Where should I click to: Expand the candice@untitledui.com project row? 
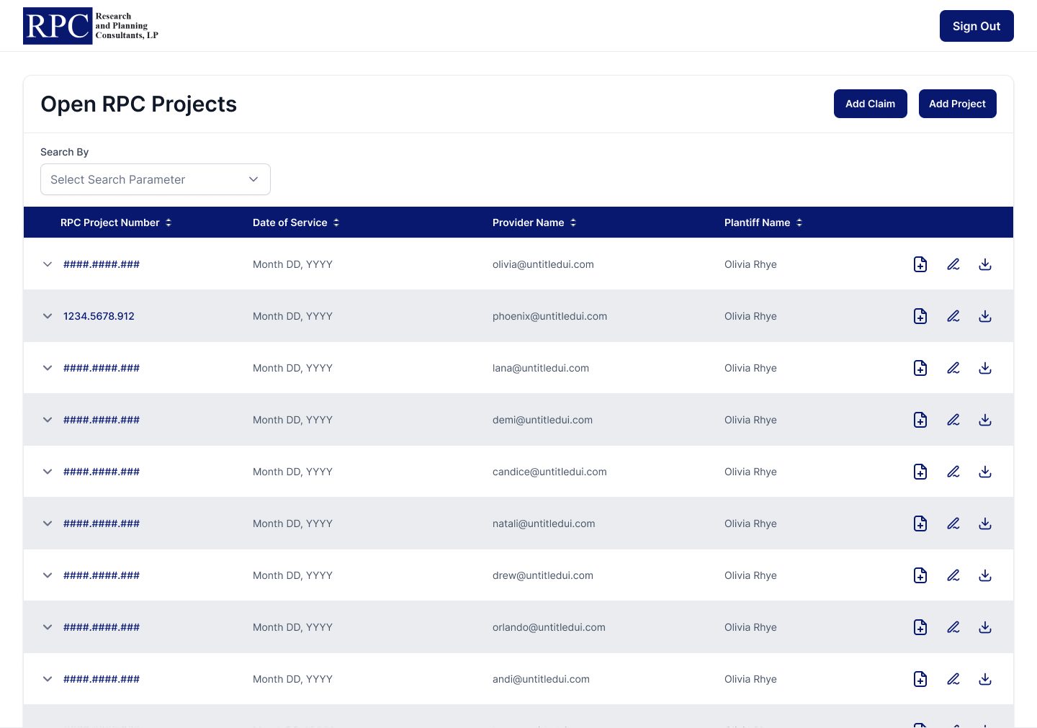(x=48, y=472)
